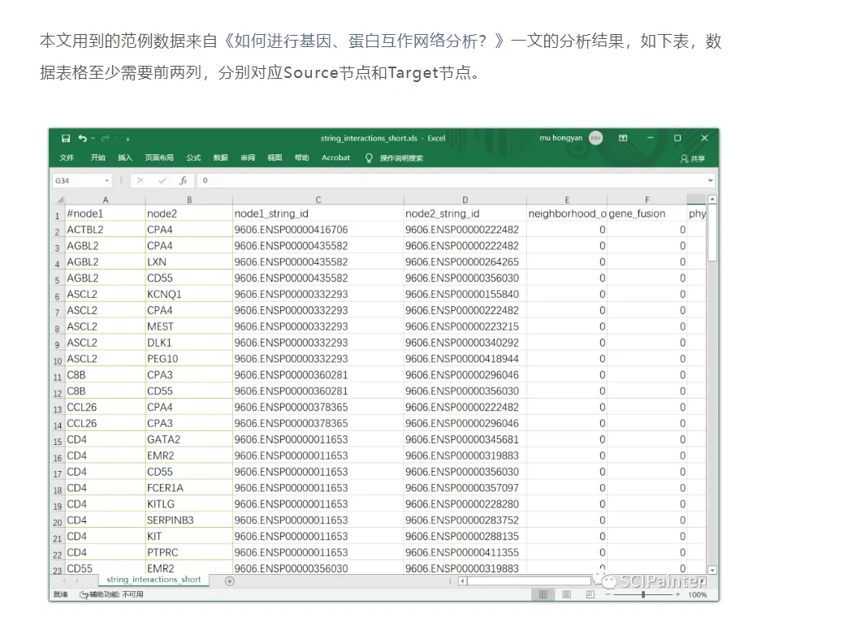
Task: Click the add new sheet plus icon
Action: (230, 581)
